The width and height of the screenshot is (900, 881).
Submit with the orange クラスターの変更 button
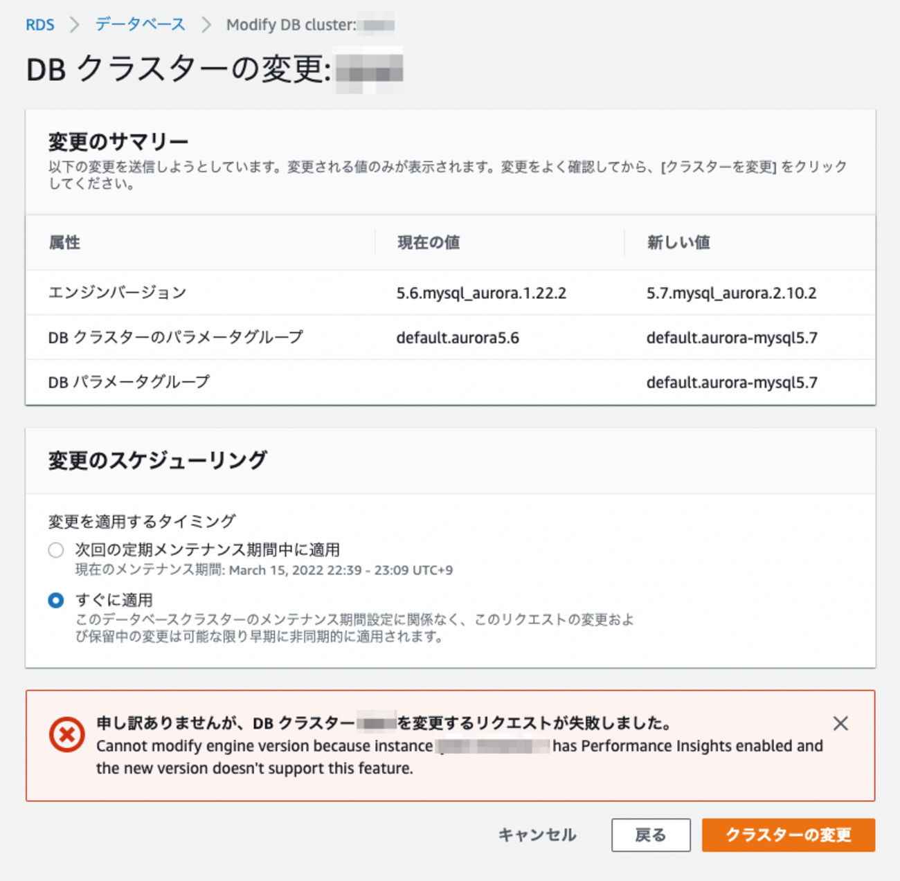[788, 835]
